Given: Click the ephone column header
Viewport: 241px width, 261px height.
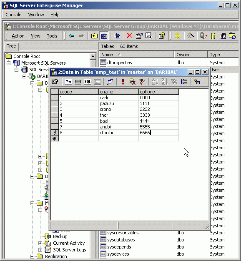Looking at the screenshot, I should tap(158, 92).
